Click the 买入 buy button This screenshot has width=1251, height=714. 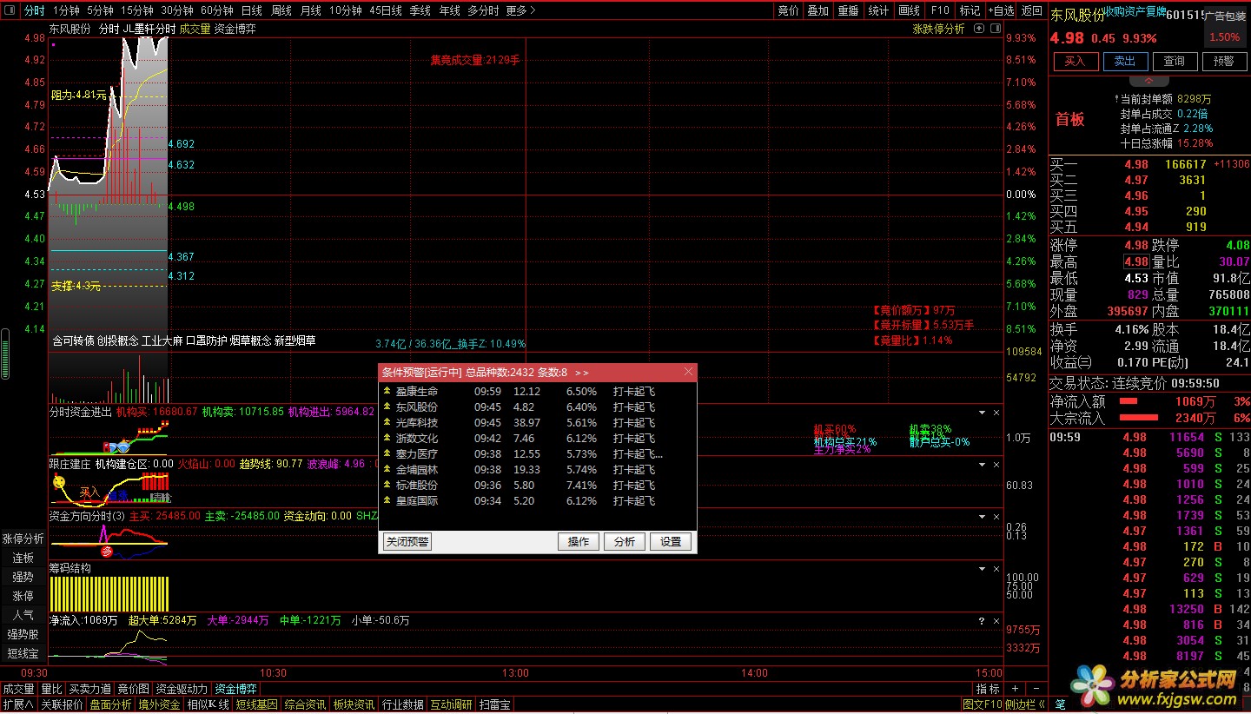(x=1075, y=61)
